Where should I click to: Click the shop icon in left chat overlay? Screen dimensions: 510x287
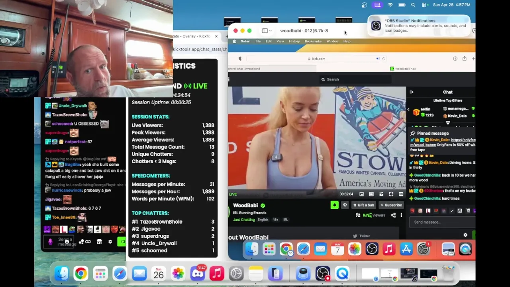point(99,242)
